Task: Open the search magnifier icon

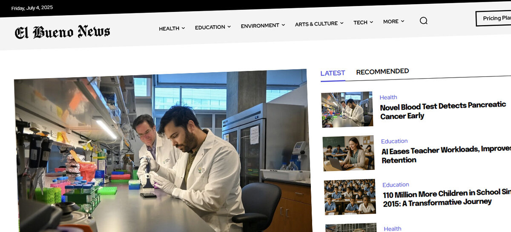Action: [x=423, y=20]
